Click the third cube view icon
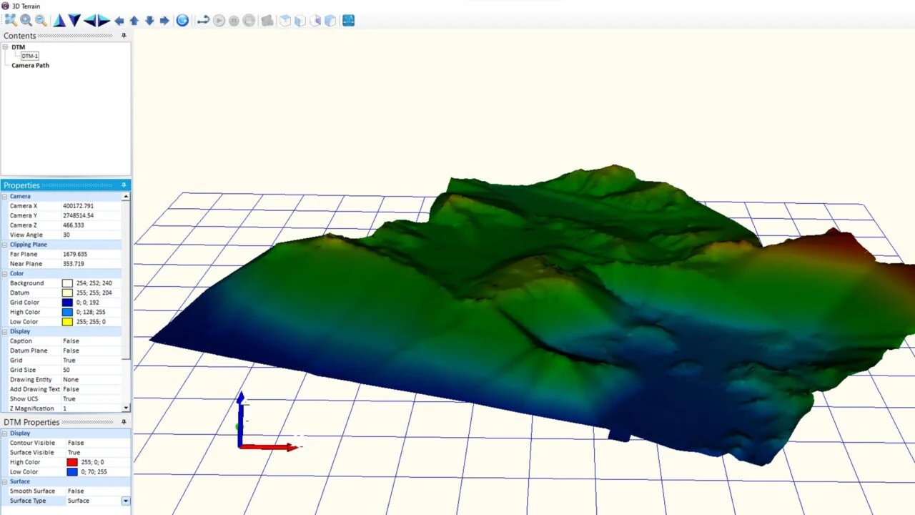915x515 pixels. tap(315, 21)
